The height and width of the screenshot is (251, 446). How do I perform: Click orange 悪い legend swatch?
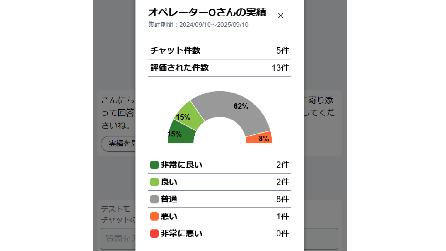click(154, 216)
